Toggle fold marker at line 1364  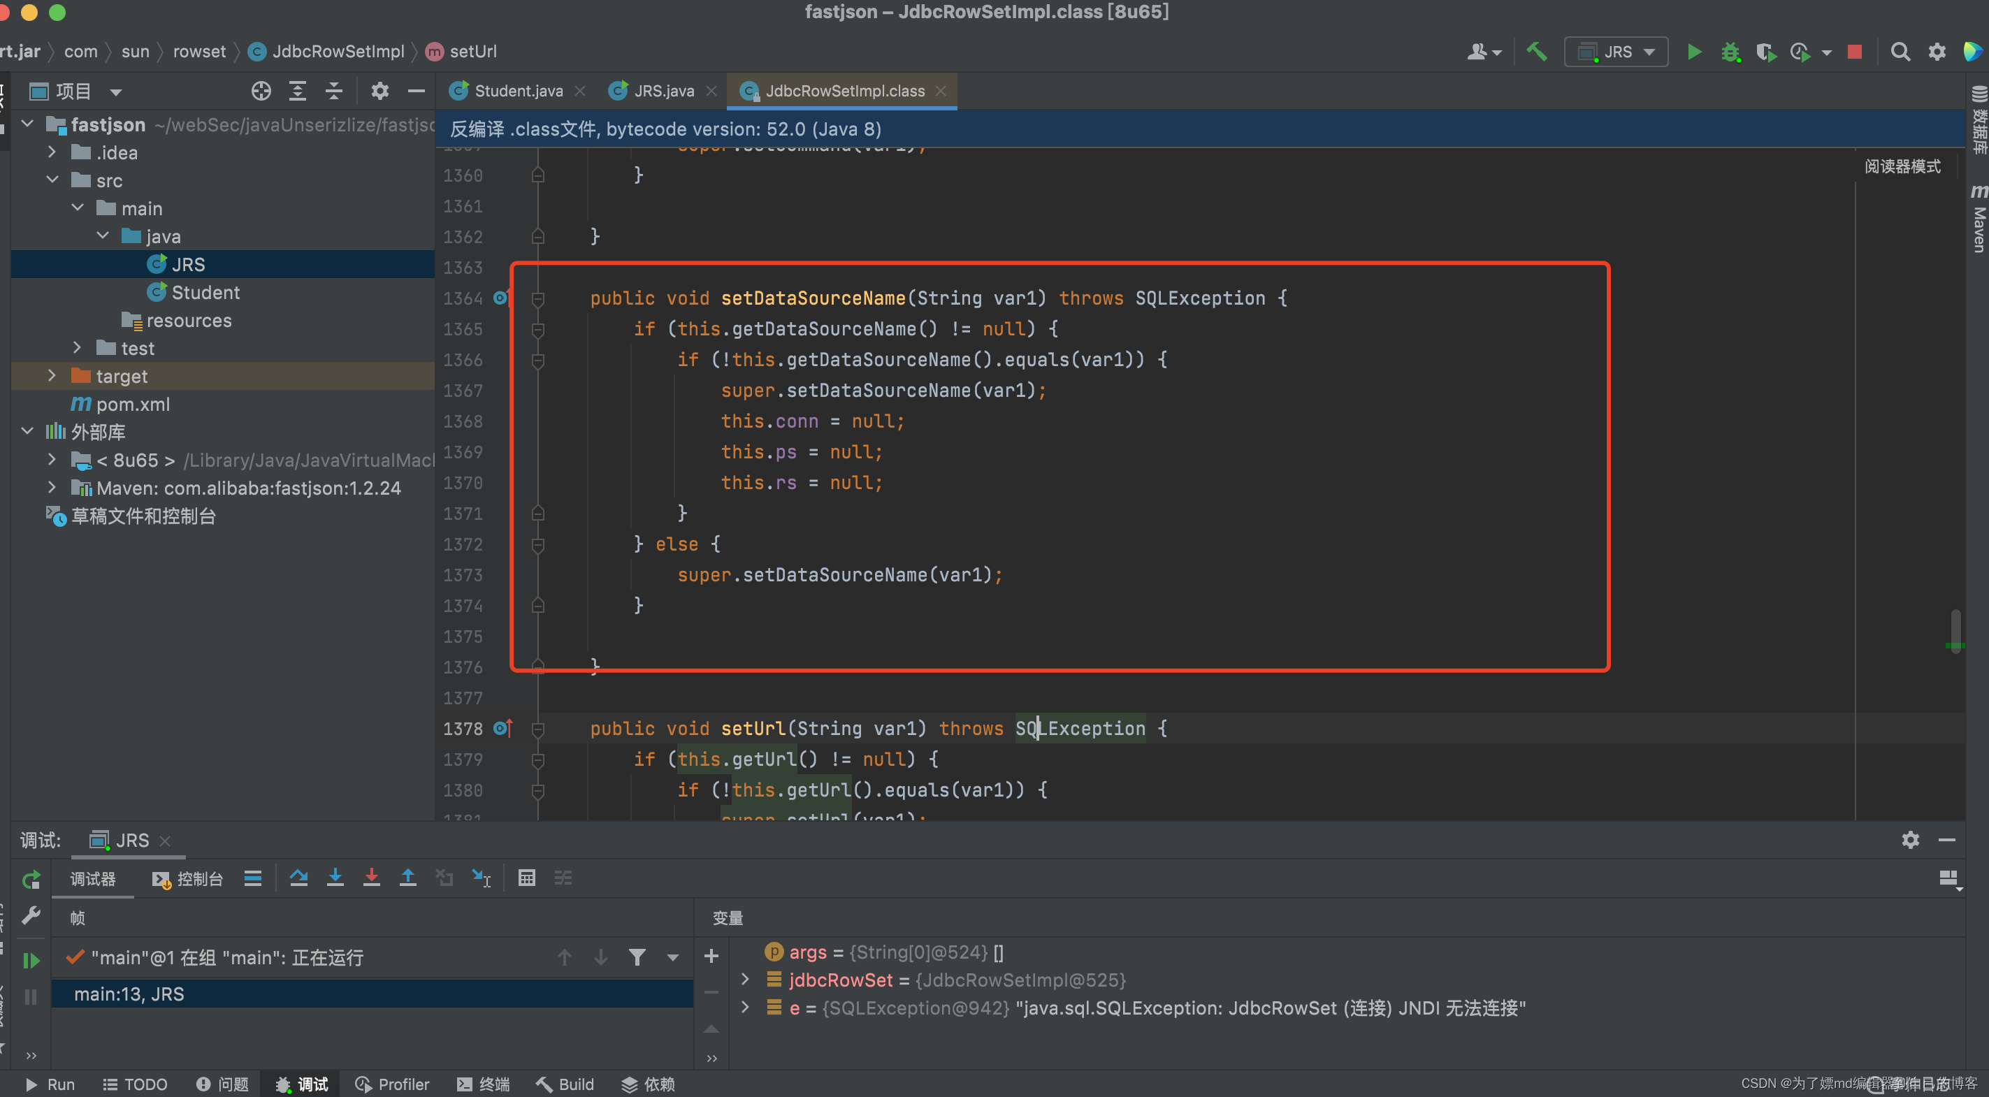tap(538, 299)
